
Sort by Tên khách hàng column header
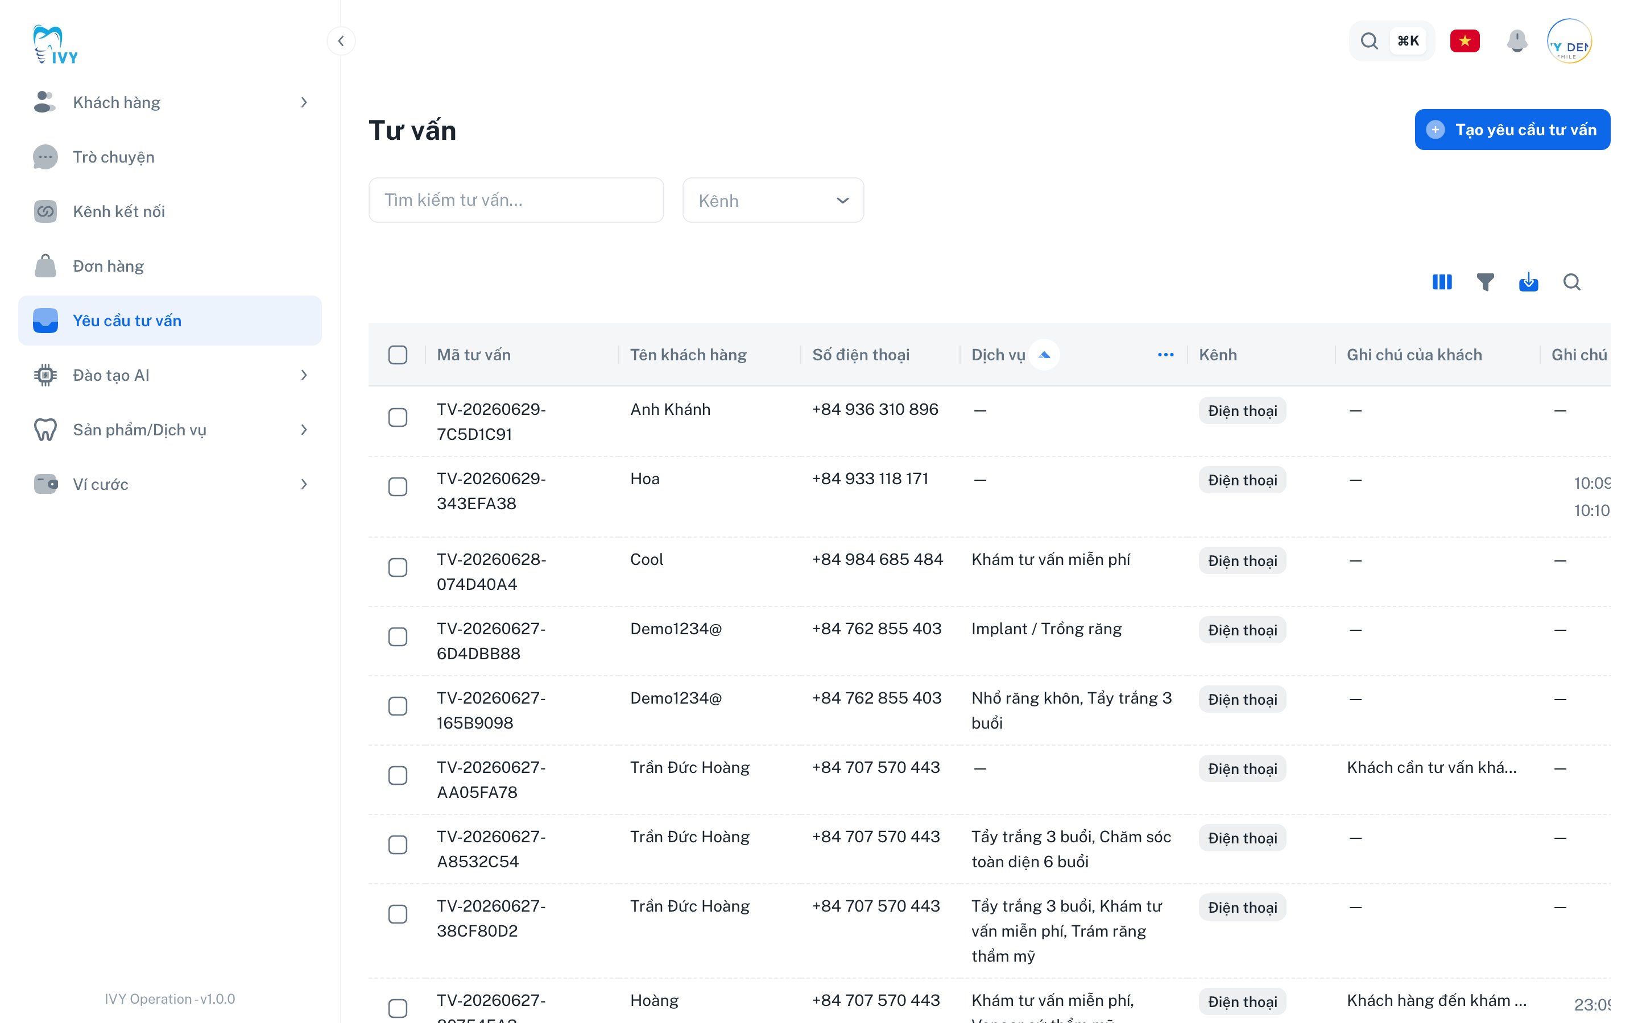[688, 355]
